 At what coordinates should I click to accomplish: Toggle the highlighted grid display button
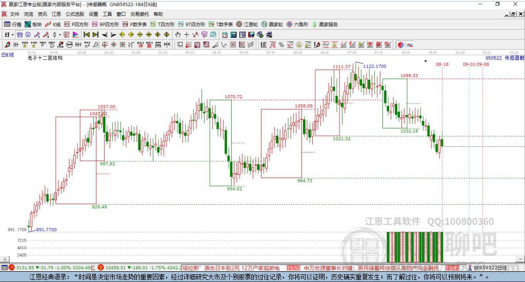(19, 35)
